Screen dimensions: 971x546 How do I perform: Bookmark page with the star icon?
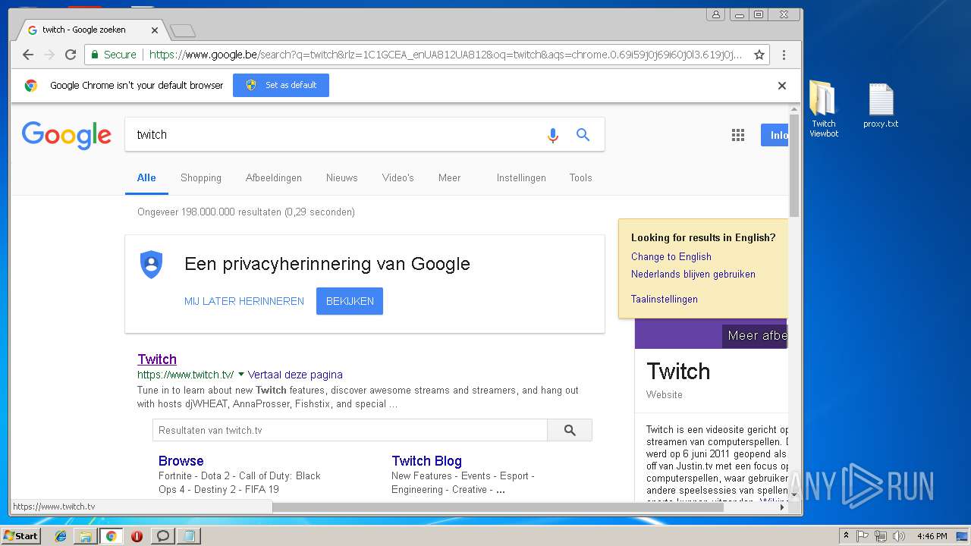[759, 55]
